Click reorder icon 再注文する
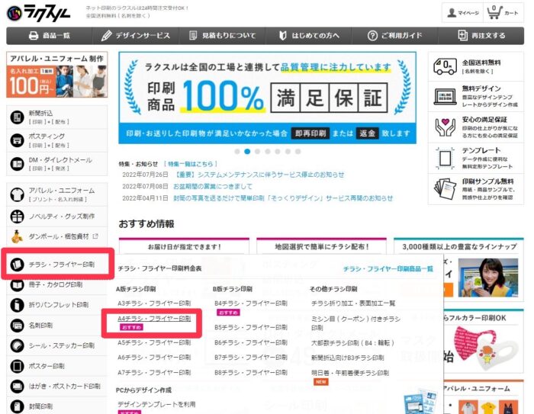This screenshot has width=534, height=414. (x=462, y=35)
